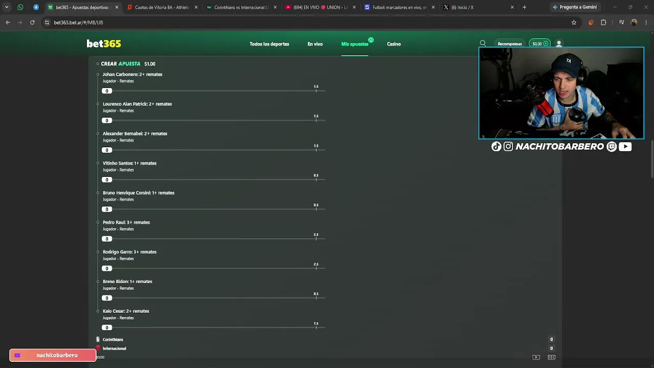
Task: Open the Mis apuestas tab
Action: pyautogui.click(x=355, y=44)
